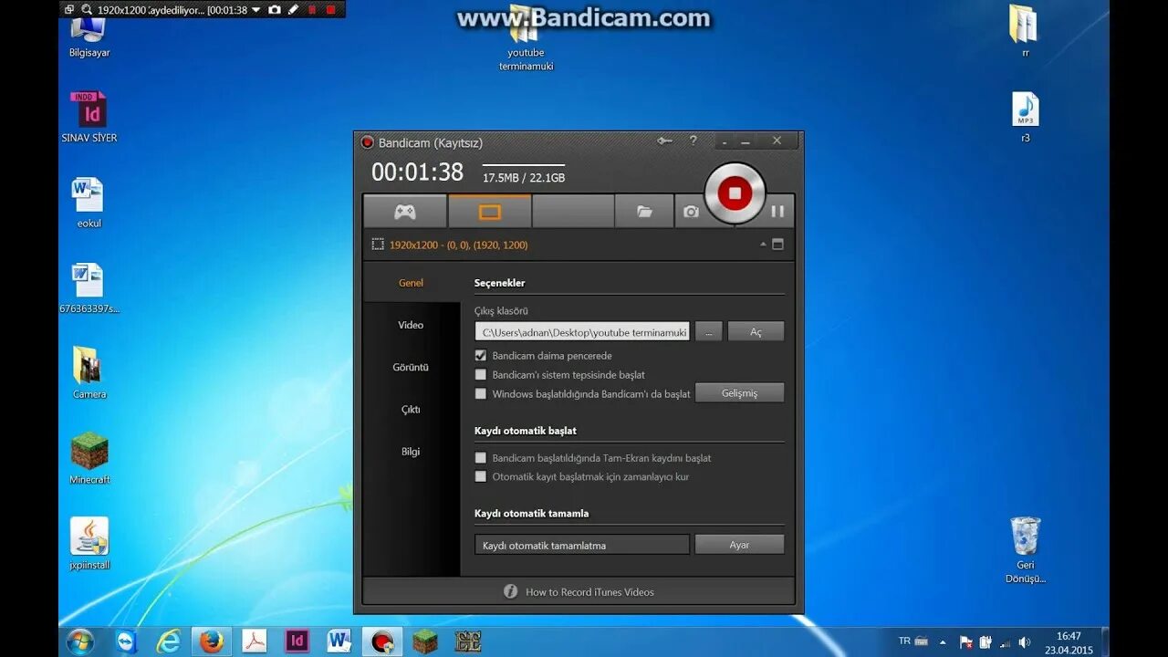
Task: Open Word from taskbar
Action: point(339,641)
